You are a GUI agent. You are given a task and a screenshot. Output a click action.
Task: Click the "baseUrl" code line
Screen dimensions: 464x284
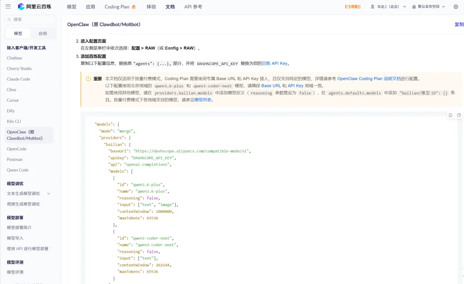click(180, 151)
